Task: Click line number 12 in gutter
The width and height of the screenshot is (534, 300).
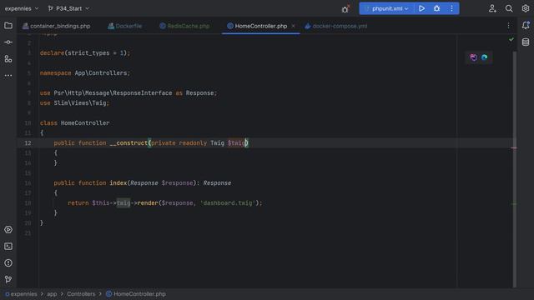Action: tap(28, 143)
